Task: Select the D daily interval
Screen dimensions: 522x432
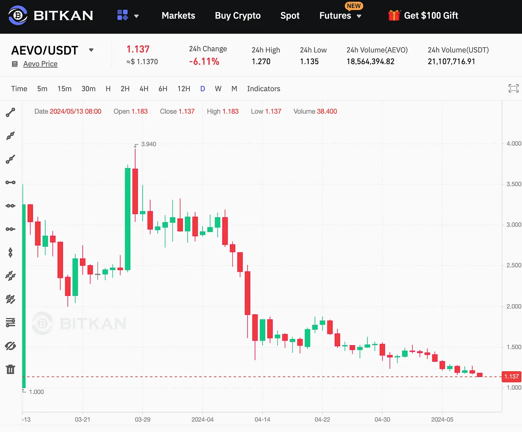Action: (203, 89)
